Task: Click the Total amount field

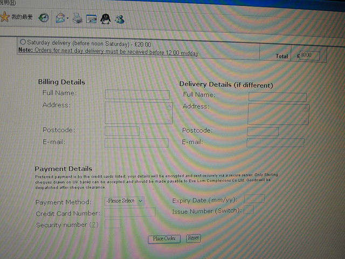Action: [309, 55]
